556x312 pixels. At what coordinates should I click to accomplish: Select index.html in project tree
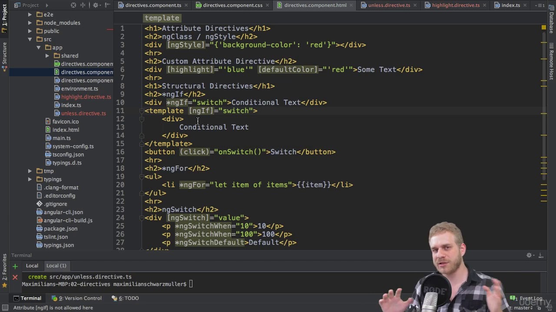[61, 130]
